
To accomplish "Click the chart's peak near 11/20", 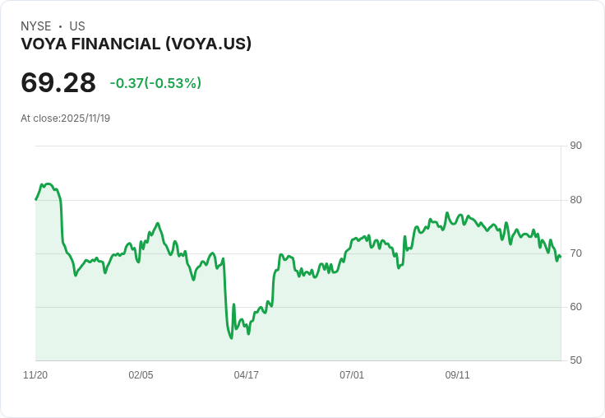I will (x=48, y=183).
